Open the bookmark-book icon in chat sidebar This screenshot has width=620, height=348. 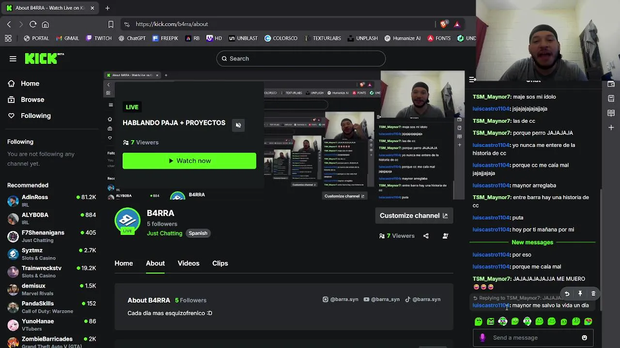(x=611, y=98)
